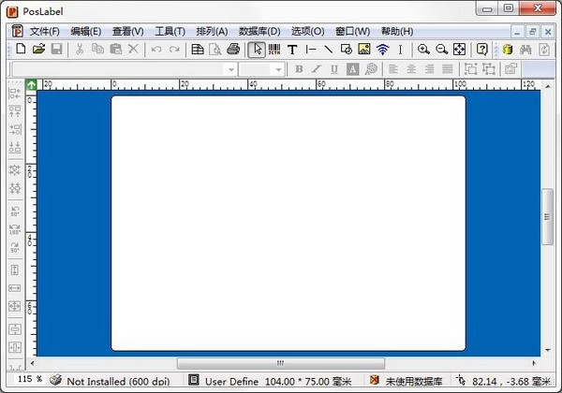Select the picture insert tool
The width and height of the screenshot is (562, 393).
[364, 49]
